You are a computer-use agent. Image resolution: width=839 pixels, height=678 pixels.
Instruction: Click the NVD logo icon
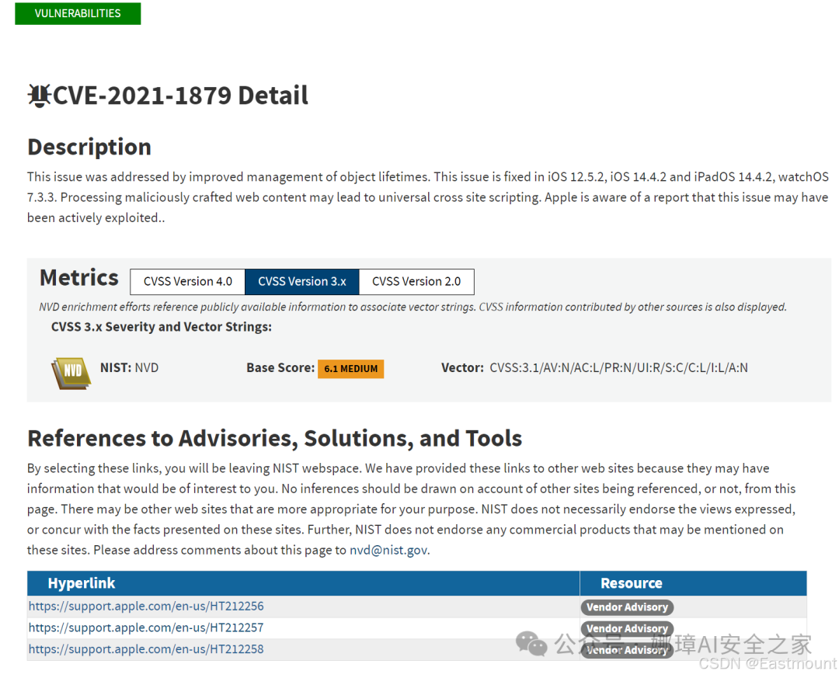point(71,373)
